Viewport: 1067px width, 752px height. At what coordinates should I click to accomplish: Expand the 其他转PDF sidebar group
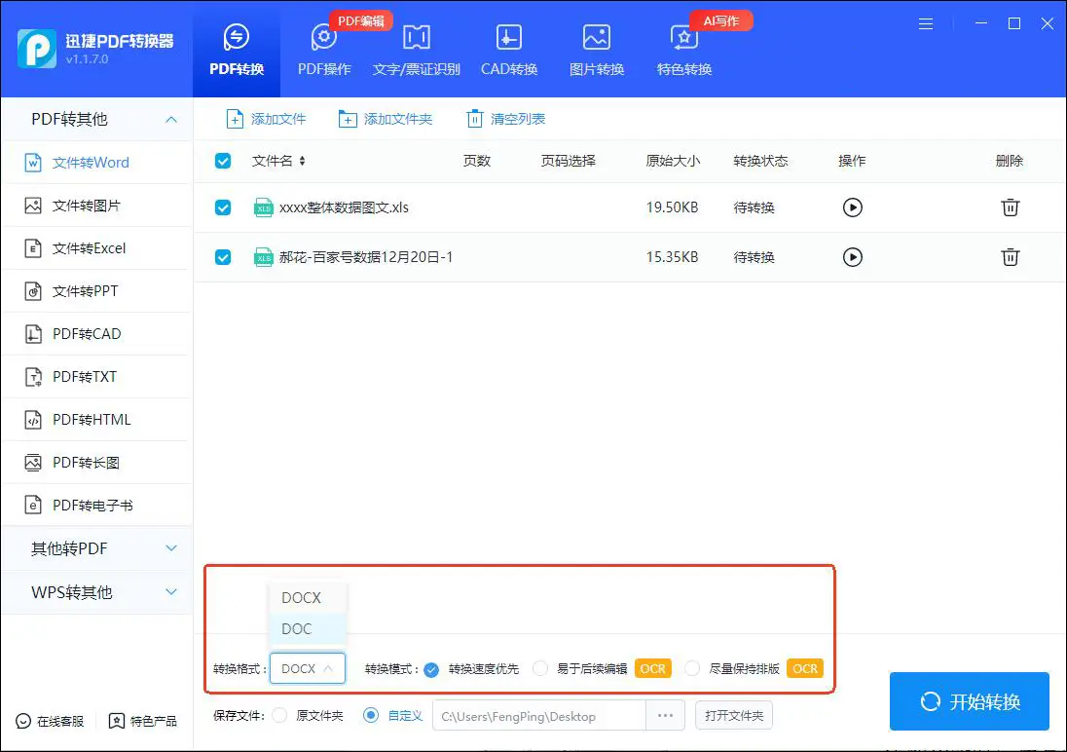97,547
